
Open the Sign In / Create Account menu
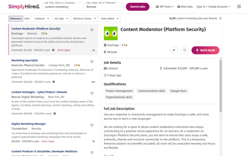213,7
